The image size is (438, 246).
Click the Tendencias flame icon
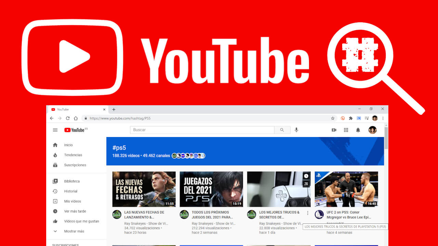(x=55, y=155)
